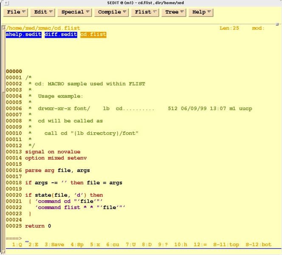
Task: Click the 8:D function key label
Action: (147, 244)
